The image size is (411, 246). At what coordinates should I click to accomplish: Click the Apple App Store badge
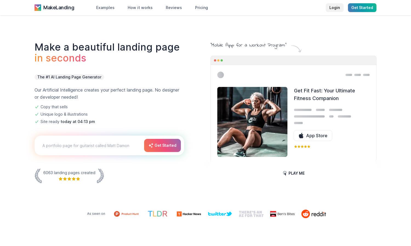(x=313, y=136)
